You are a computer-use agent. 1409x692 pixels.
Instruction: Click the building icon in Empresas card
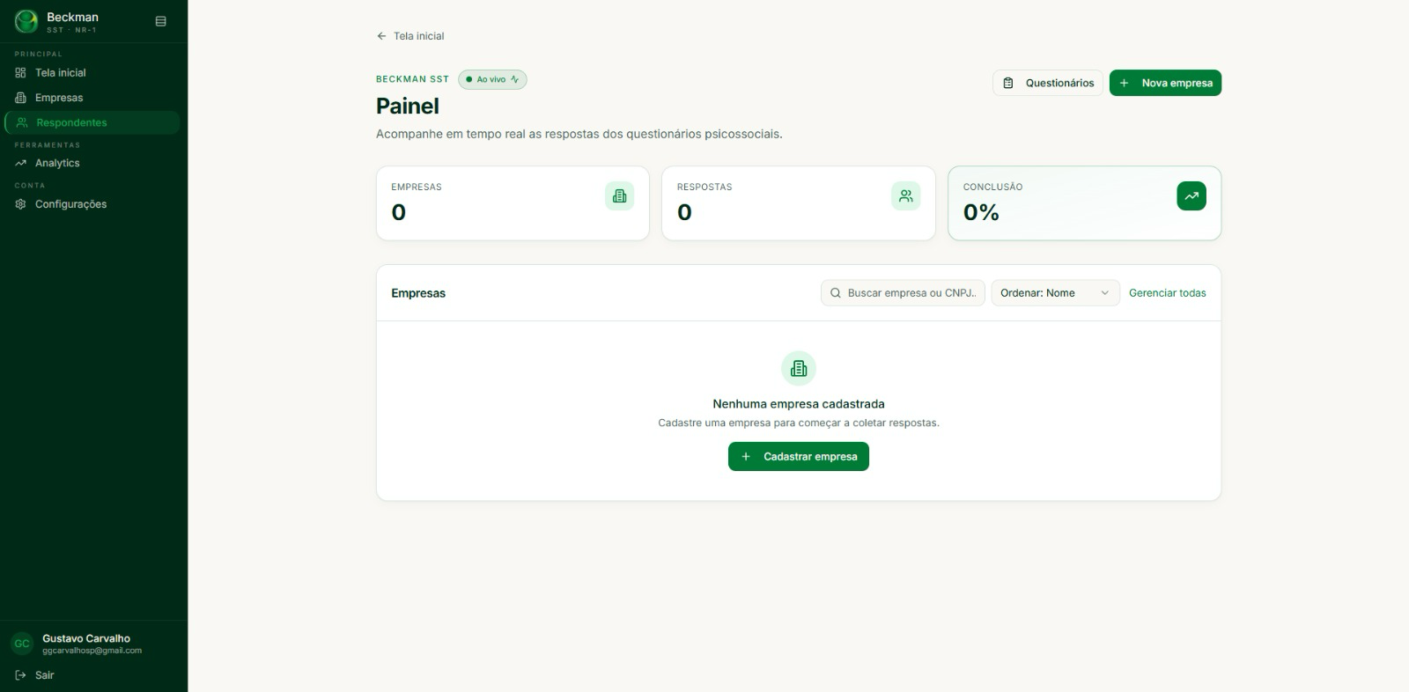(x=620, y=196)
